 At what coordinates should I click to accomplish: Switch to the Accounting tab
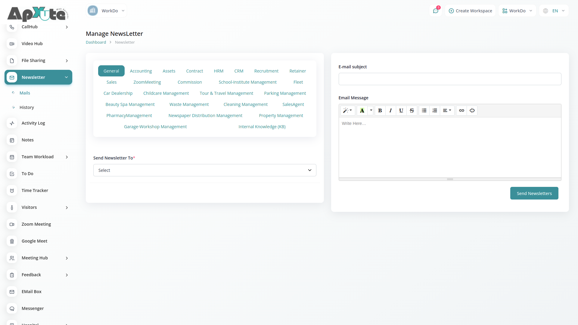point(141,71)
